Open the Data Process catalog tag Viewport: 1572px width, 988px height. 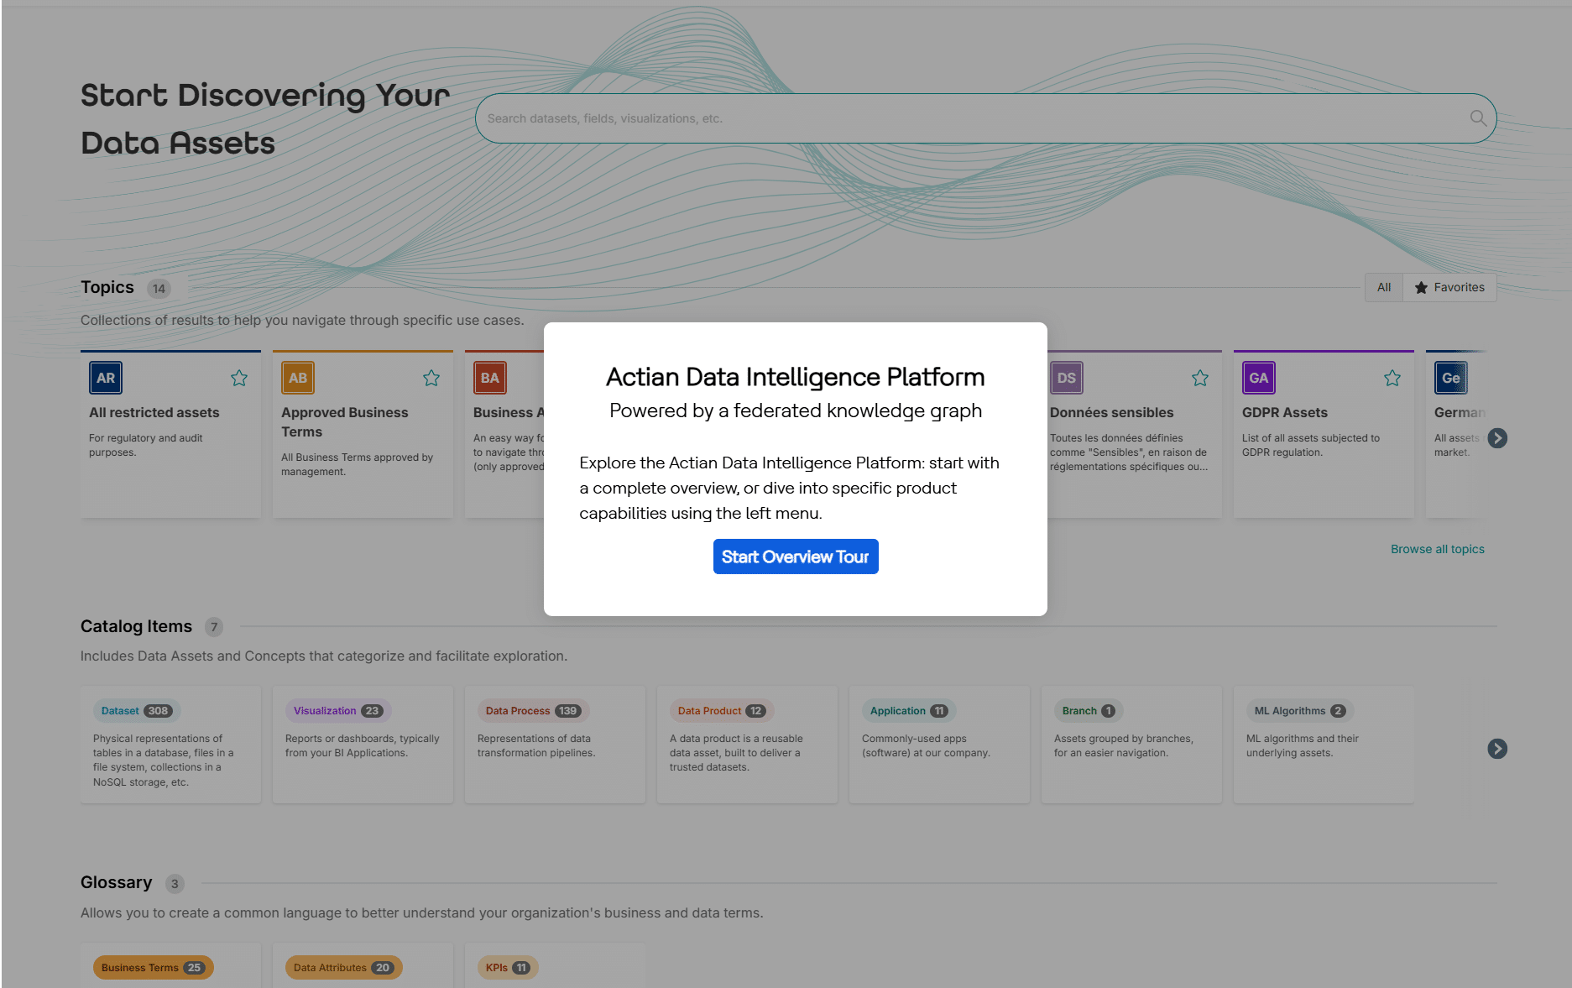pyautogui.click(x=533, y=711)
